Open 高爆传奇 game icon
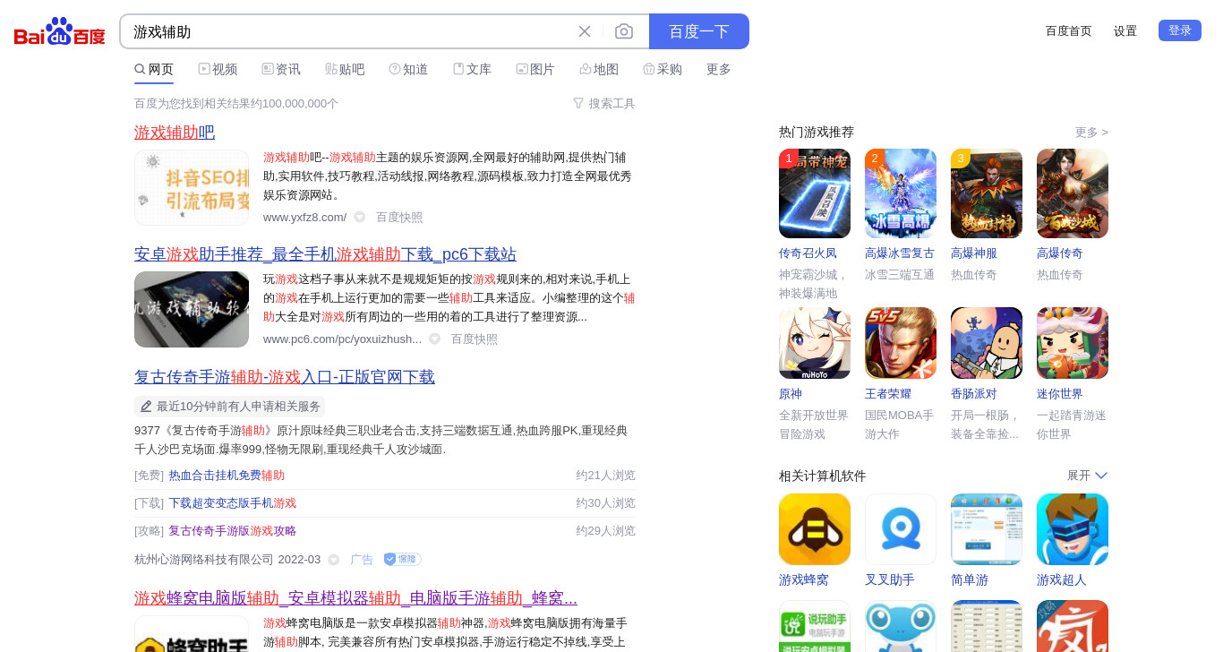The height and width of the screenshot is (652, 1223). tap(1073, 193)
